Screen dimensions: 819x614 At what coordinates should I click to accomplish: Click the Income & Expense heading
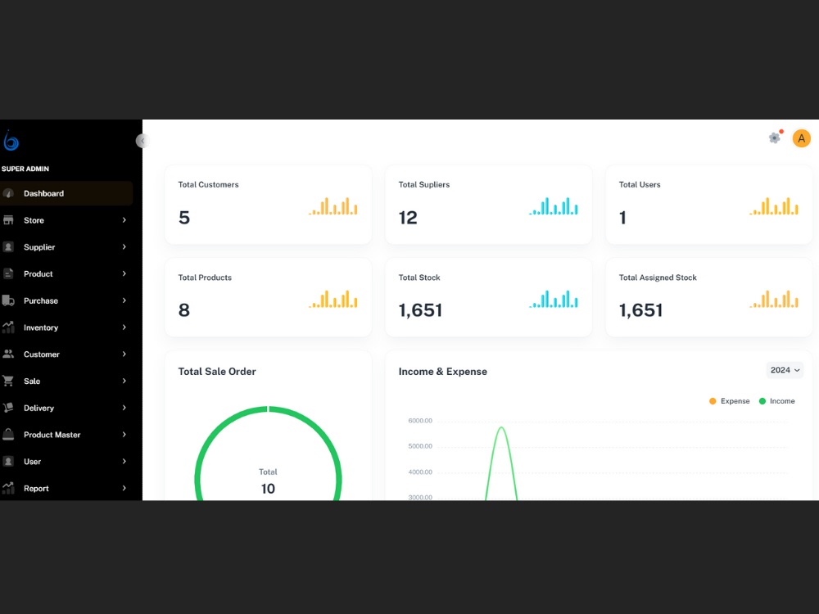(442, 371)
